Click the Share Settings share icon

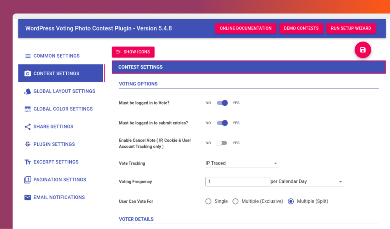[x=27, y=127]
